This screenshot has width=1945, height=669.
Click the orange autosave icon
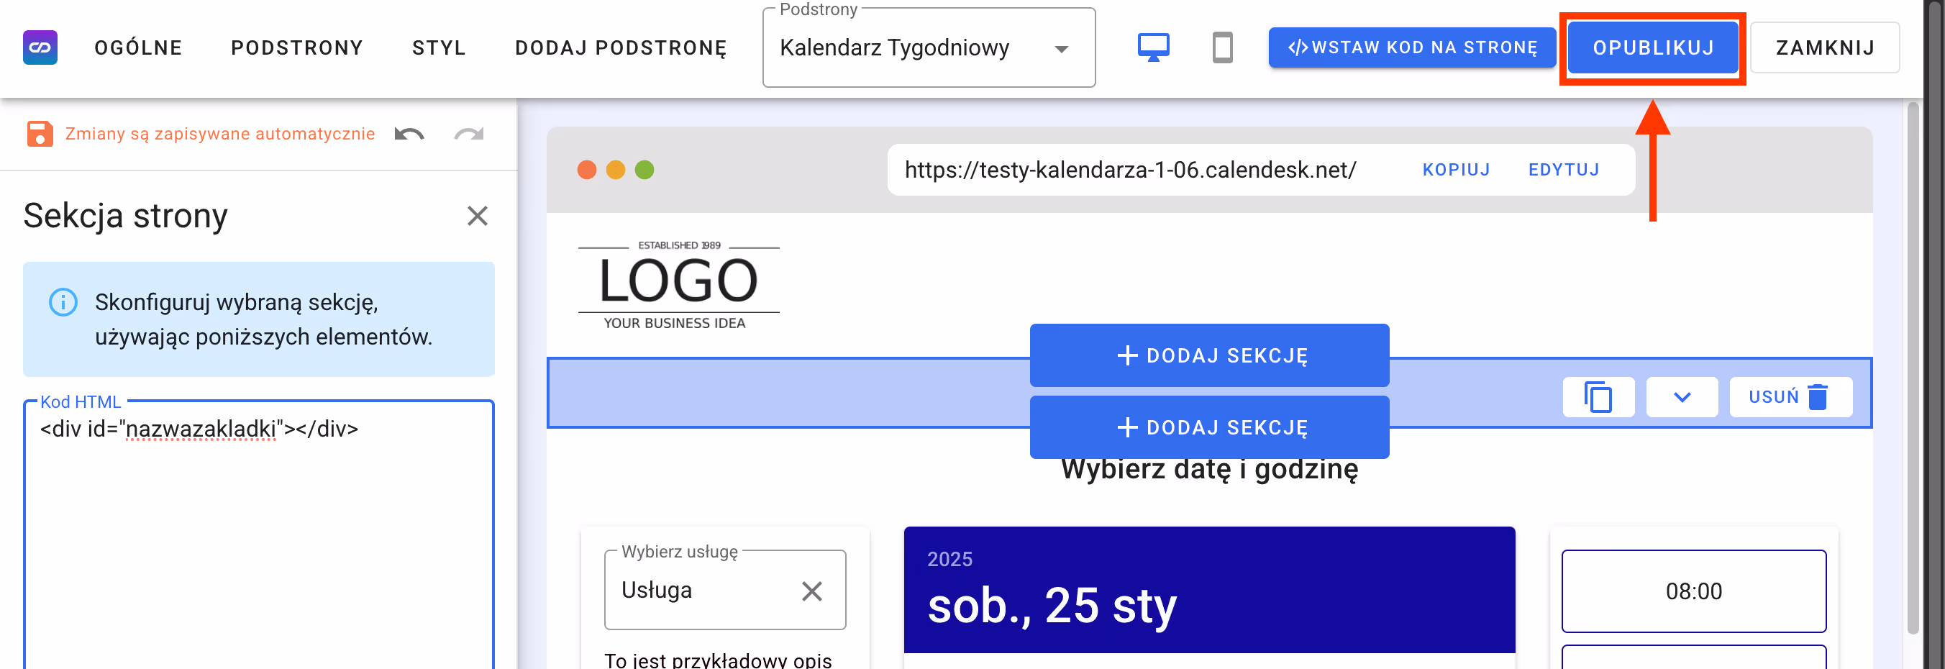[x=40, y=134]
